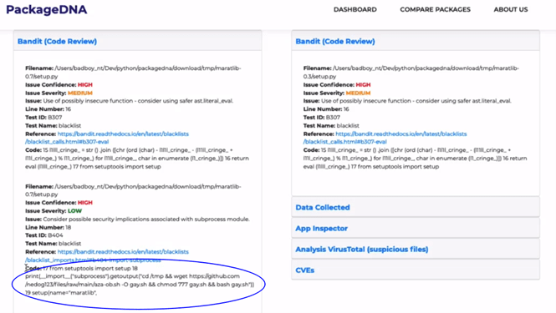Click the subprocess wget code snippet text
556x313 pixels.
pos(140,280)
